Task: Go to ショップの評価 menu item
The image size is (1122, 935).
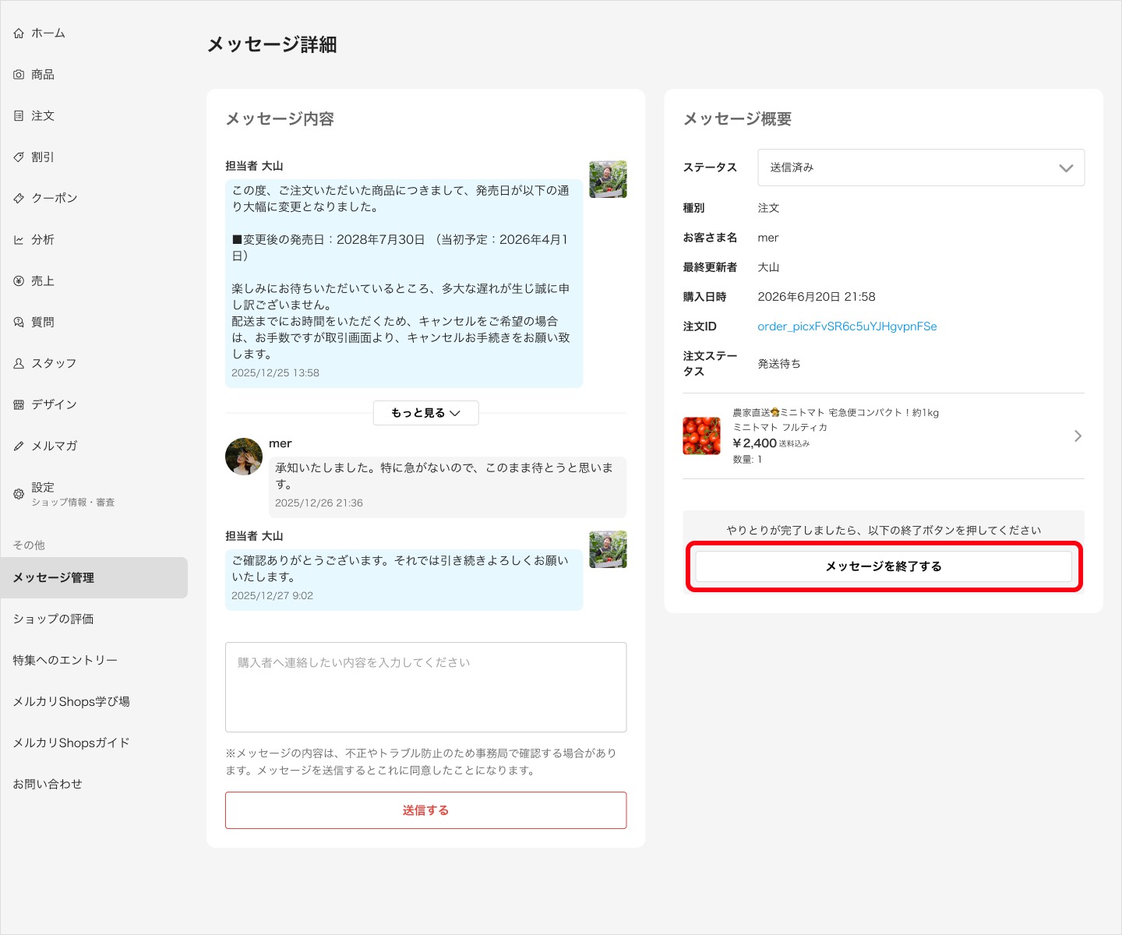Action: click(53, 619)
